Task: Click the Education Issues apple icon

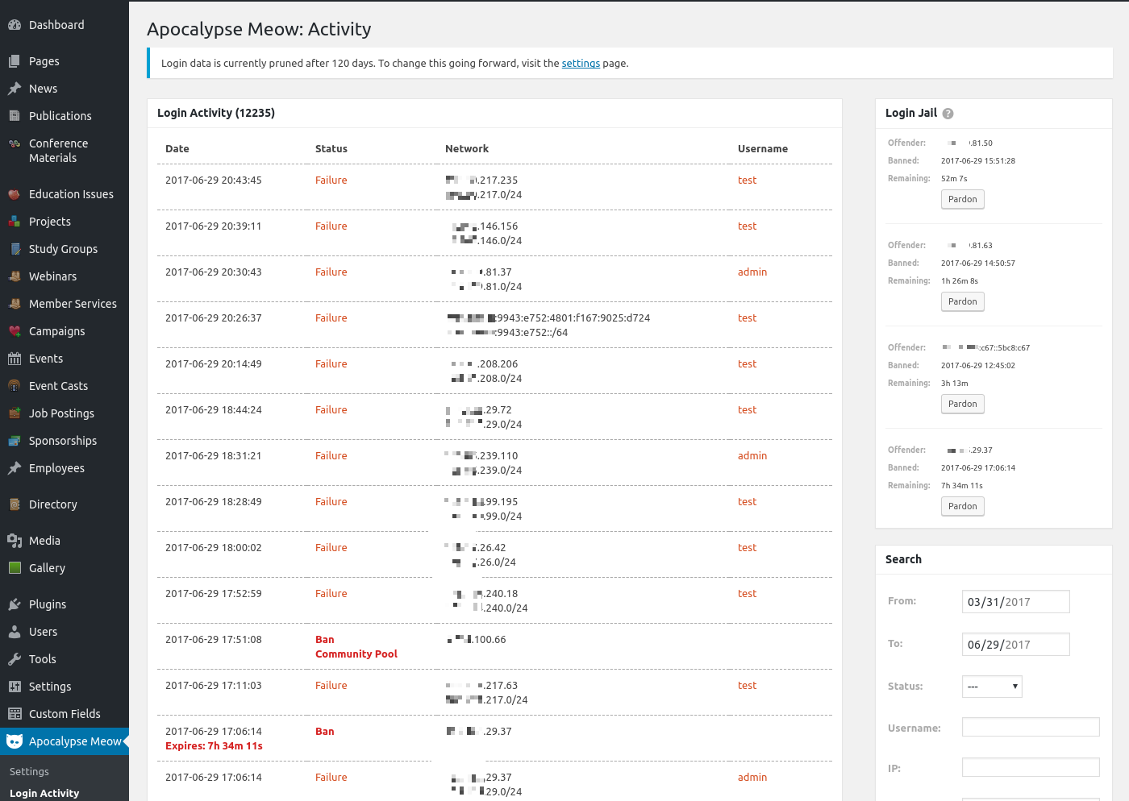Action: point(15,194)
